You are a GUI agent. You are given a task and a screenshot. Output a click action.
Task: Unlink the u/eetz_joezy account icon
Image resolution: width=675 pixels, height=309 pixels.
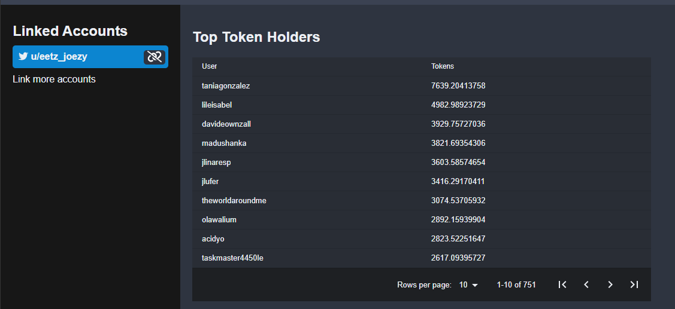pos(154,57)
